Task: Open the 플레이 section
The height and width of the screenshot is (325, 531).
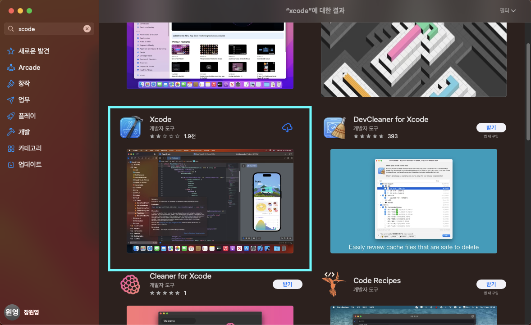Action: point(27,116)
